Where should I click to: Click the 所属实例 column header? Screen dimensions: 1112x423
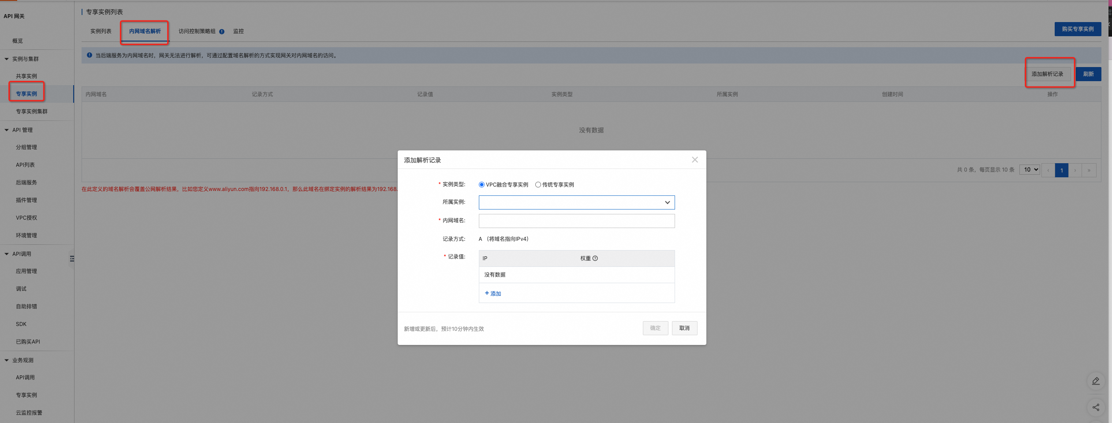click(727, 94)
